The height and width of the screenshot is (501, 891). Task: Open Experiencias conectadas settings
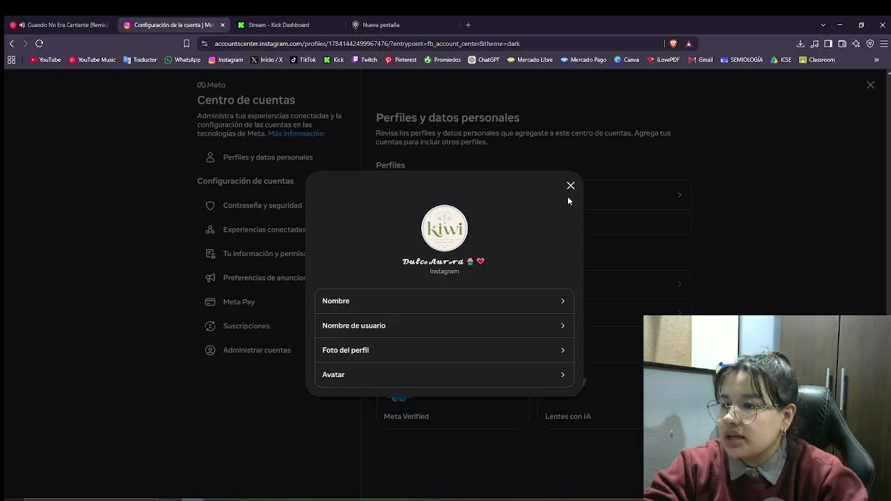(x=255, y=230)
